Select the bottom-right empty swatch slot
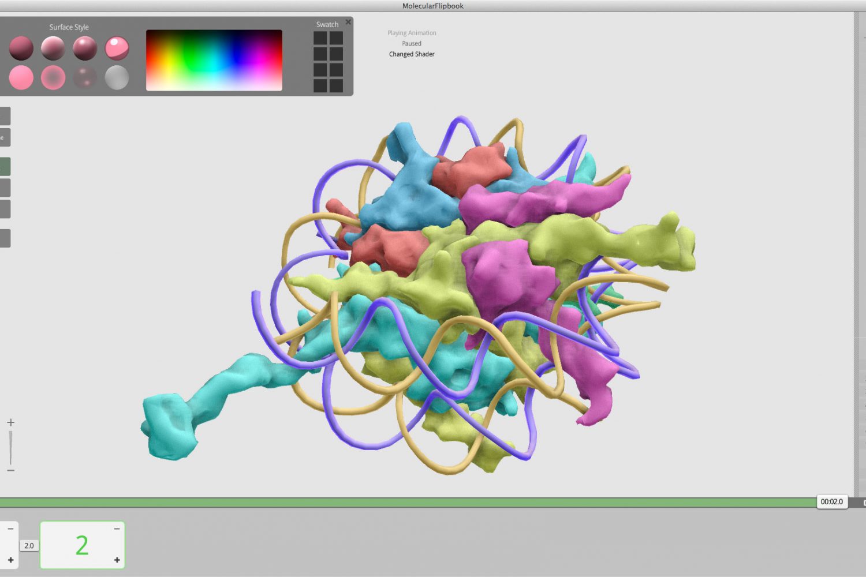Image resolution: width=866 pixels, height=577 pixels. click(336, 85)
